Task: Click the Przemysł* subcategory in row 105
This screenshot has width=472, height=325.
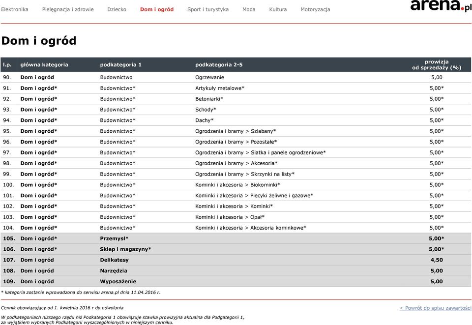Action: (114, 238)
